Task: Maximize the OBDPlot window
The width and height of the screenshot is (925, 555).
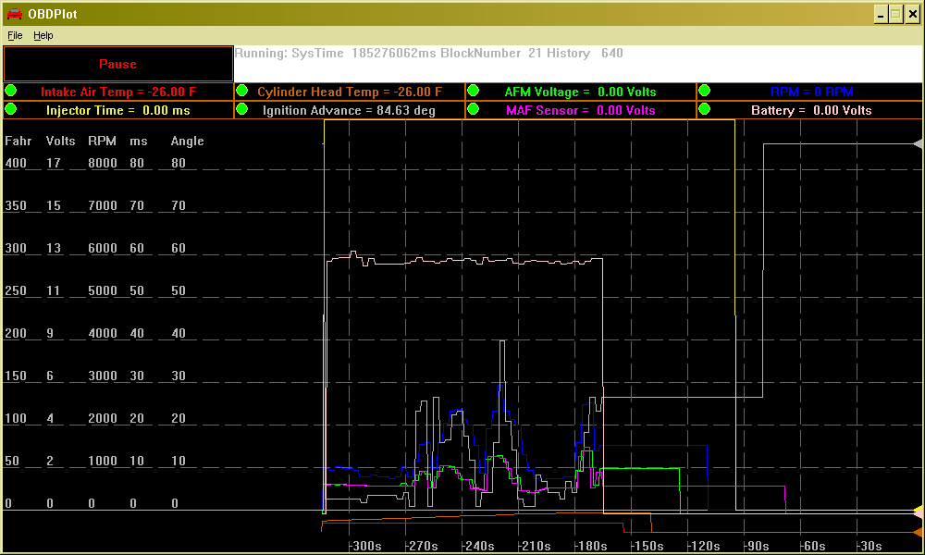Action: pyautogui.click(x=895, y=14)
